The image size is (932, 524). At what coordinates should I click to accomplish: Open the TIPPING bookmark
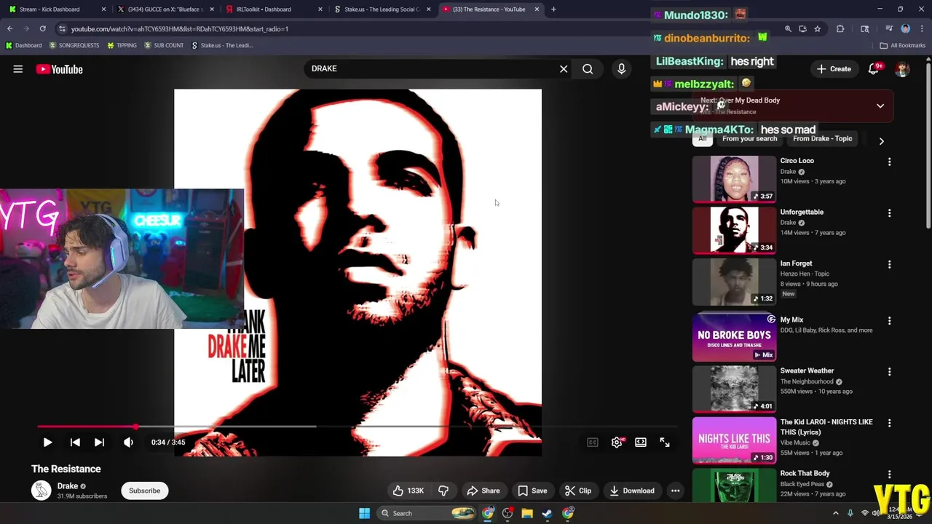122,45
